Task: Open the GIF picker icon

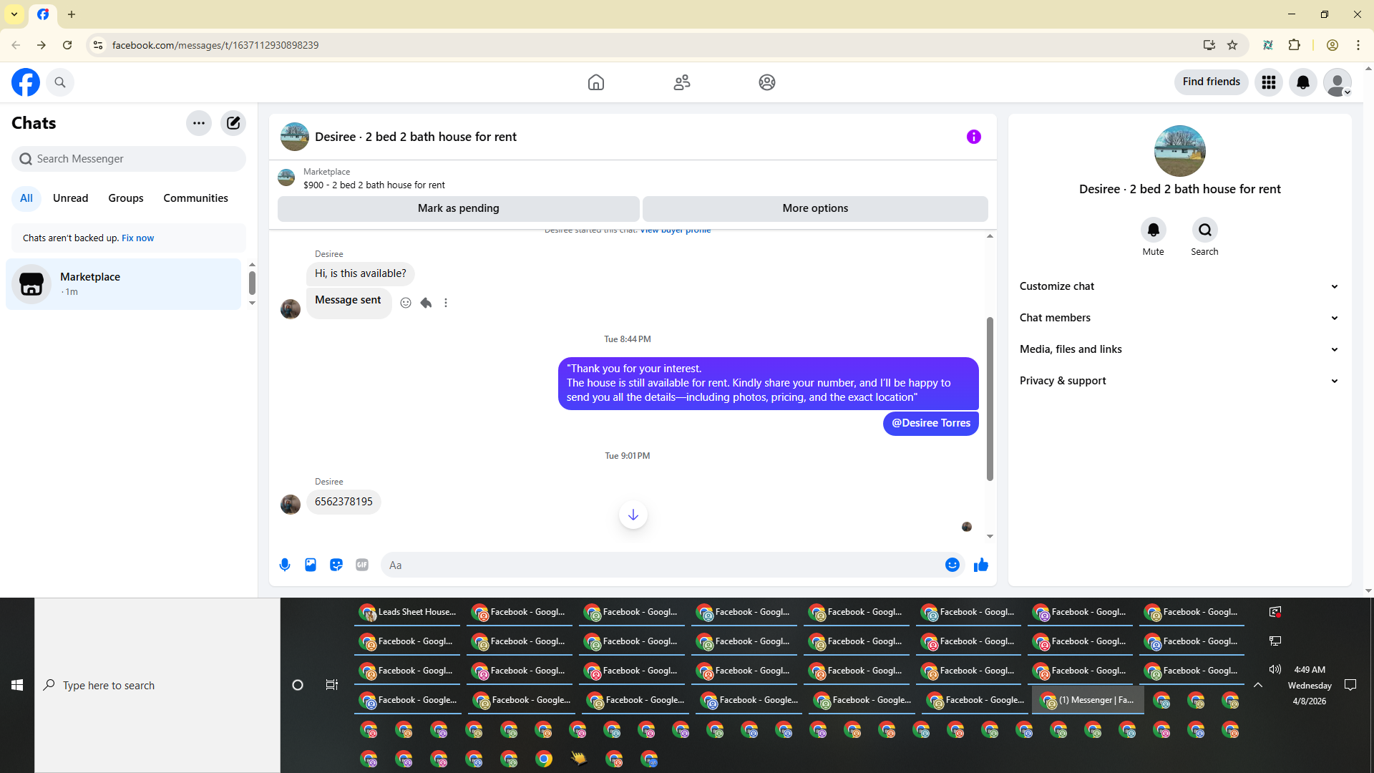Action: click(362, 565)
